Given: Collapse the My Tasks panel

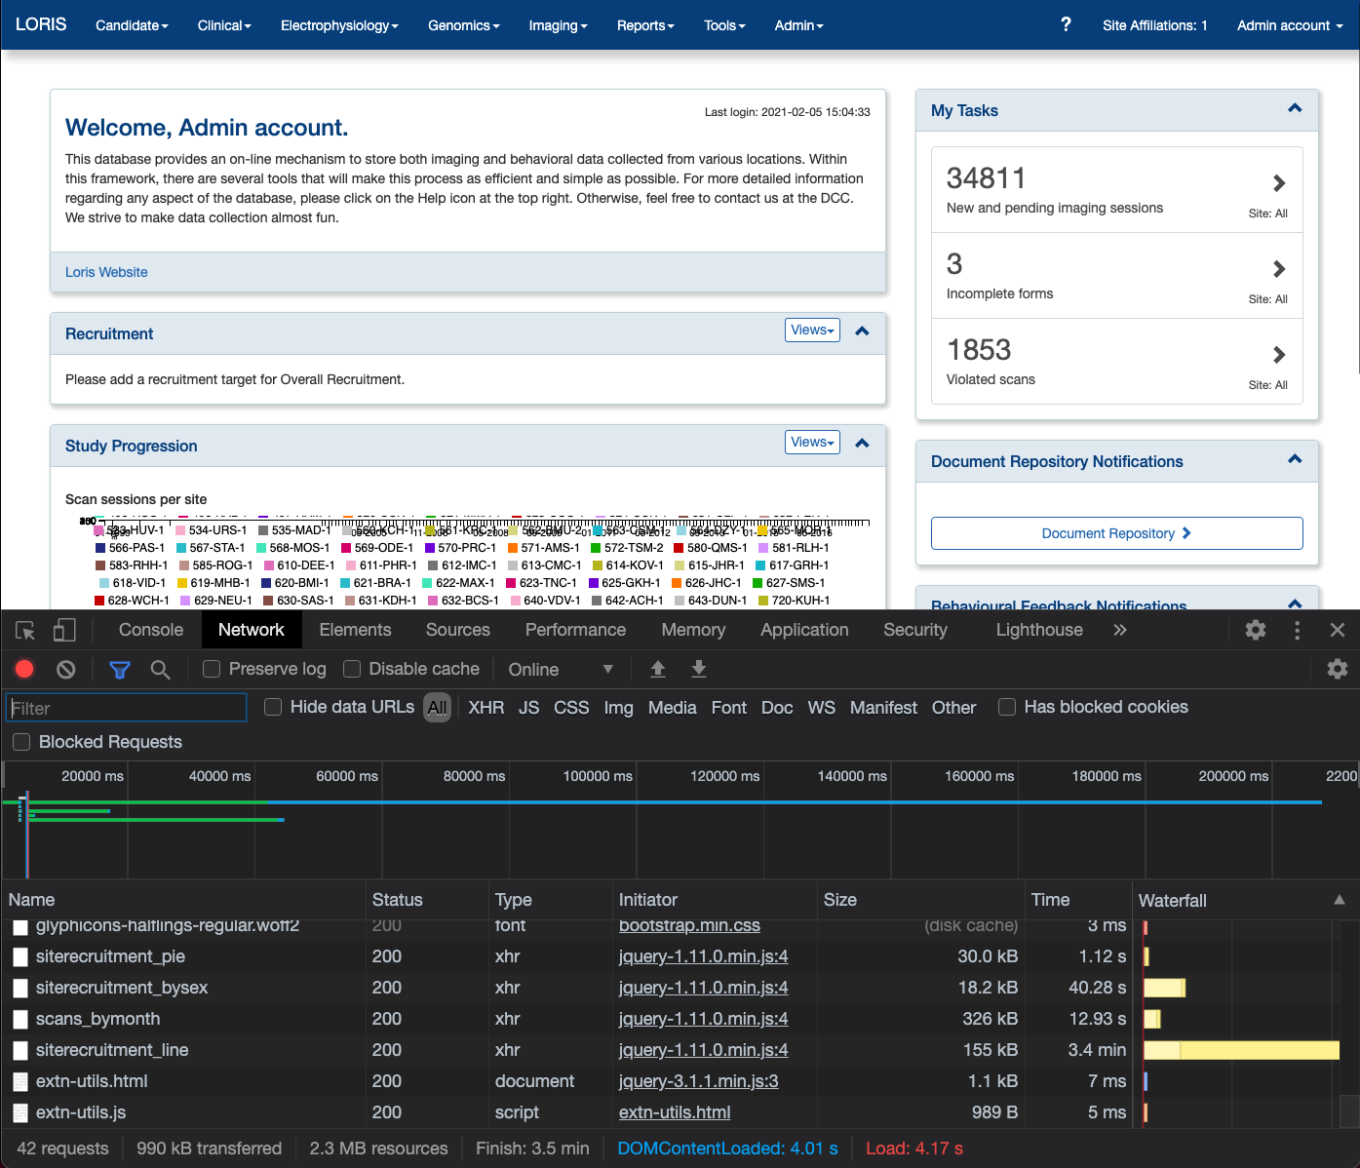Looking at the screenshot, I should (x=1295, y=108).
